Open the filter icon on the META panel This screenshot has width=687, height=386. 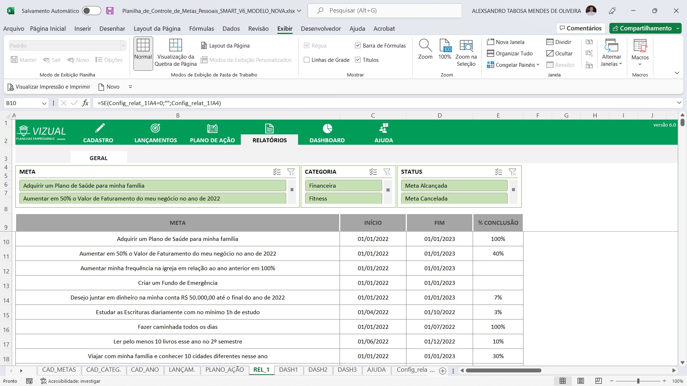pyautogui.click(x=291, y=172)
